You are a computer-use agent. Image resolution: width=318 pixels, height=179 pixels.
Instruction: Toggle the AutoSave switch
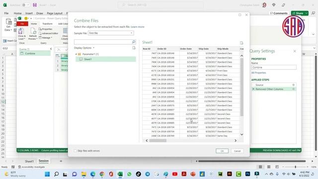point(26,5)
